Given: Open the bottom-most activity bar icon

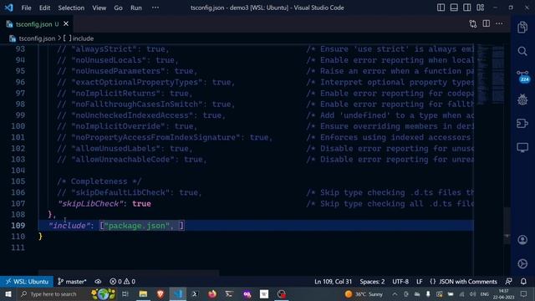Looking at the screenshot, I should tap(522, 264).
